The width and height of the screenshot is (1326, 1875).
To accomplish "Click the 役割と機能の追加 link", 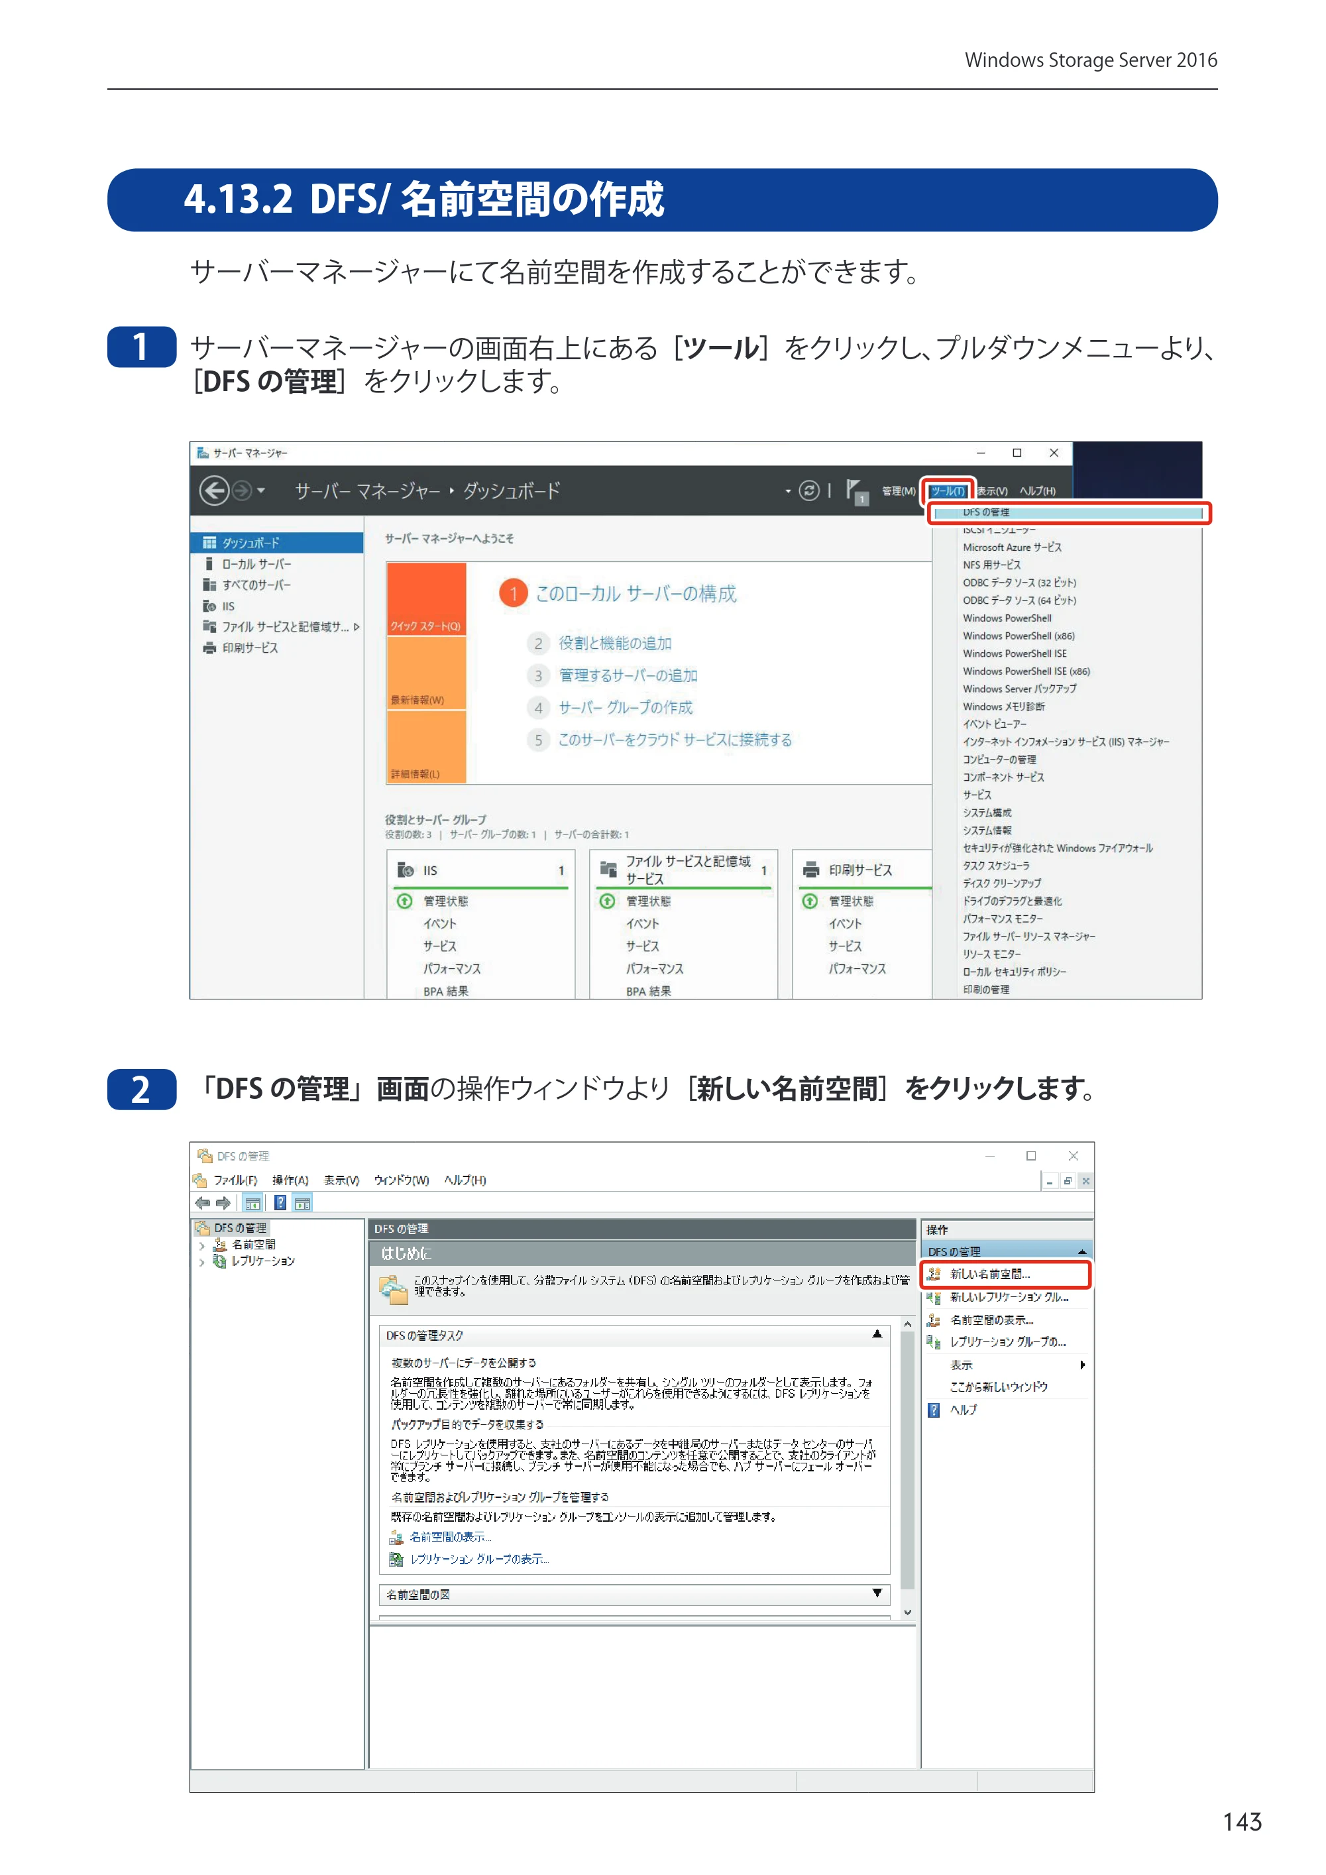I will (x=615, y=644).
